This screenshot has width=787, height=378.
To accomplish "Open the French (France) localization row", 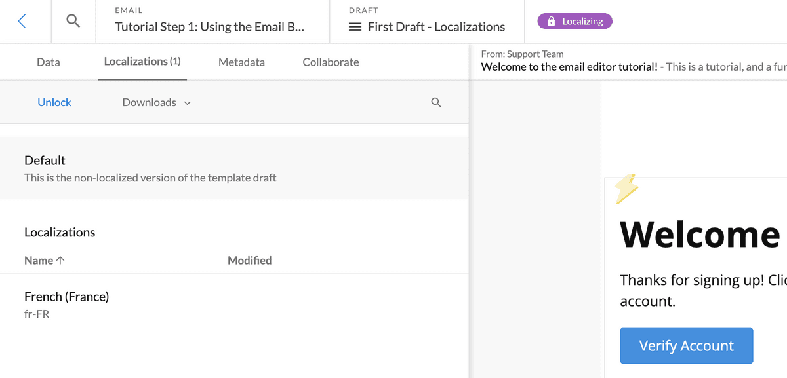I will click(234, 305).
